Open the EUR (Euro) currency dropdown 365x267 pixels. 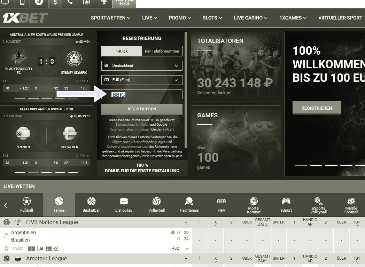click(142, 80)
